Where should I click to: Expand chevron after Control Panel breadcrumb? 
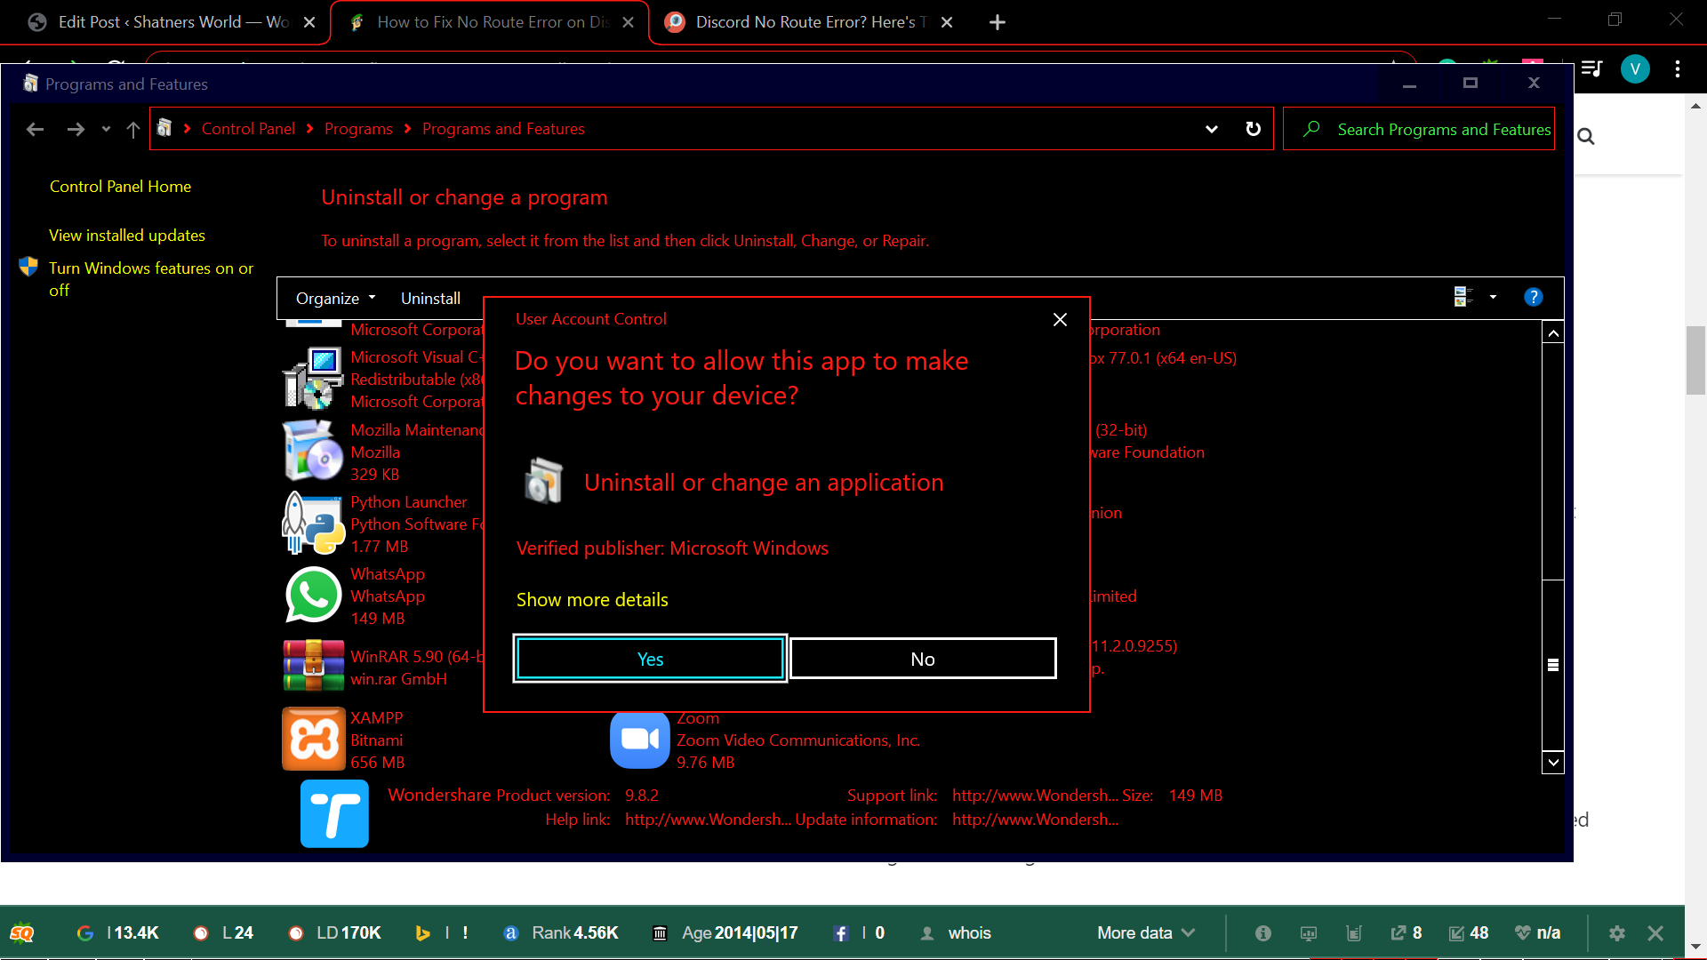point(310,129)
